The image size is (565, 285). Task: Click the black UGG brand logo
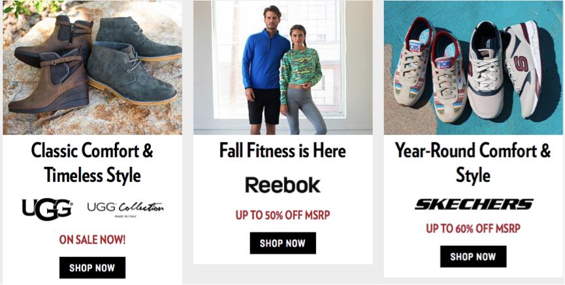click(47, 209)
